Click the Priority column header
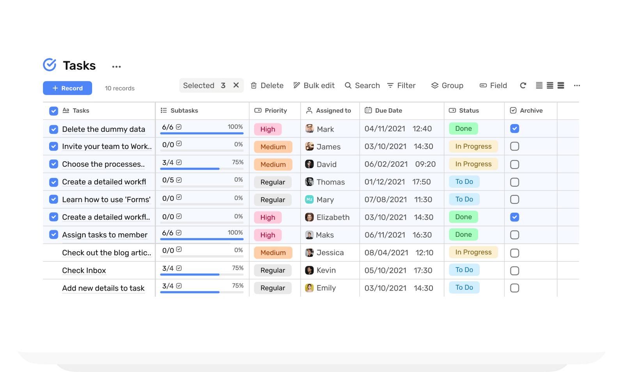Screen dimensions: 624x372 276,111
